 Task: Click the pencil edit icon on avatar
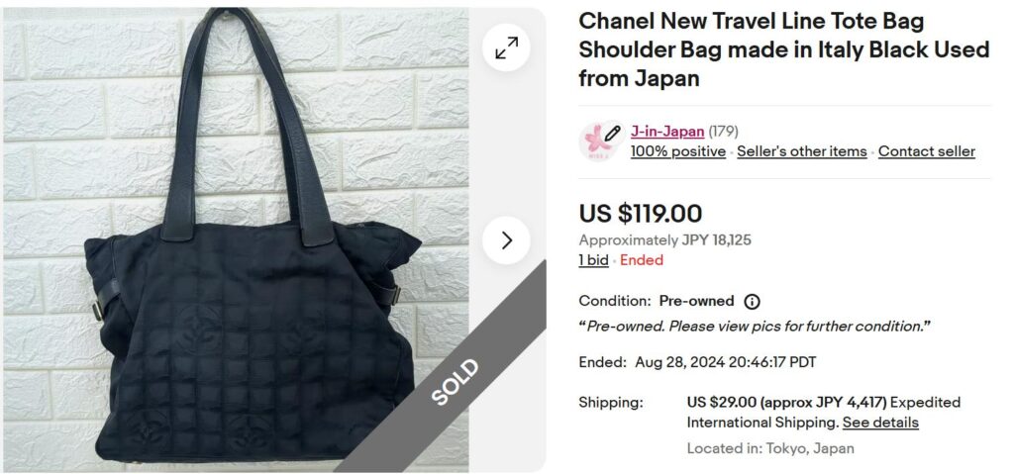tap(612, 133)
